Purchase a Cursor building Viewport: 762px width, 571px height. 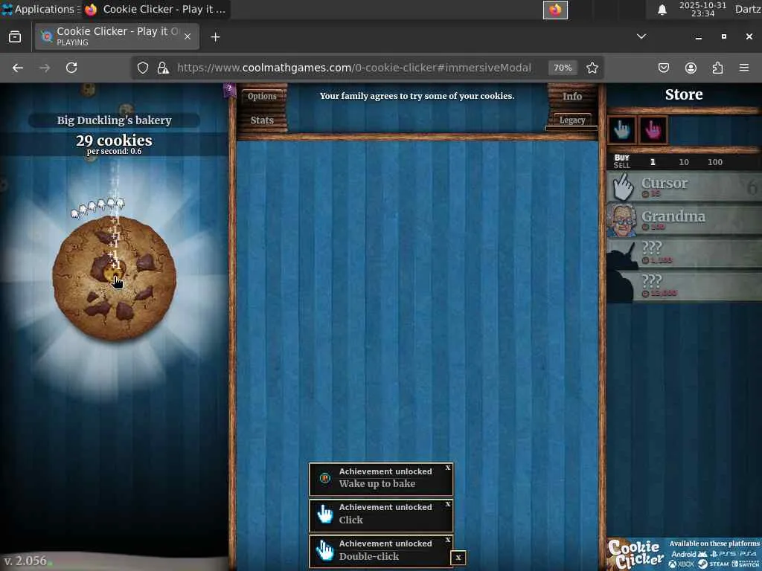[685, 187]
